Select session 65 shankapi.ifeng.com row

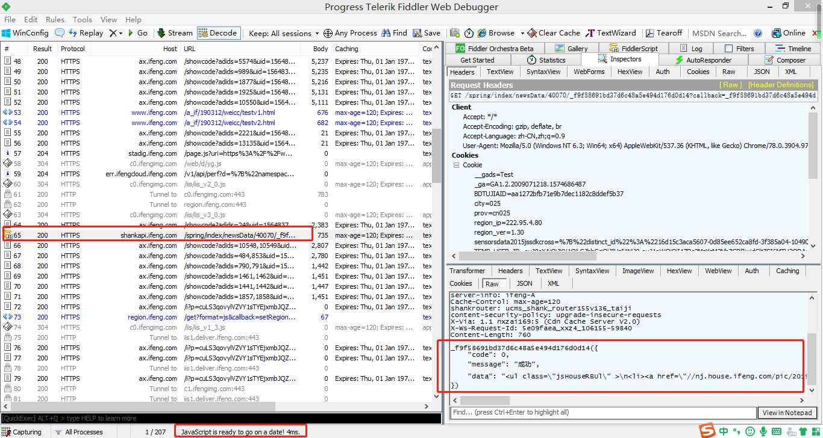point(217,235)
